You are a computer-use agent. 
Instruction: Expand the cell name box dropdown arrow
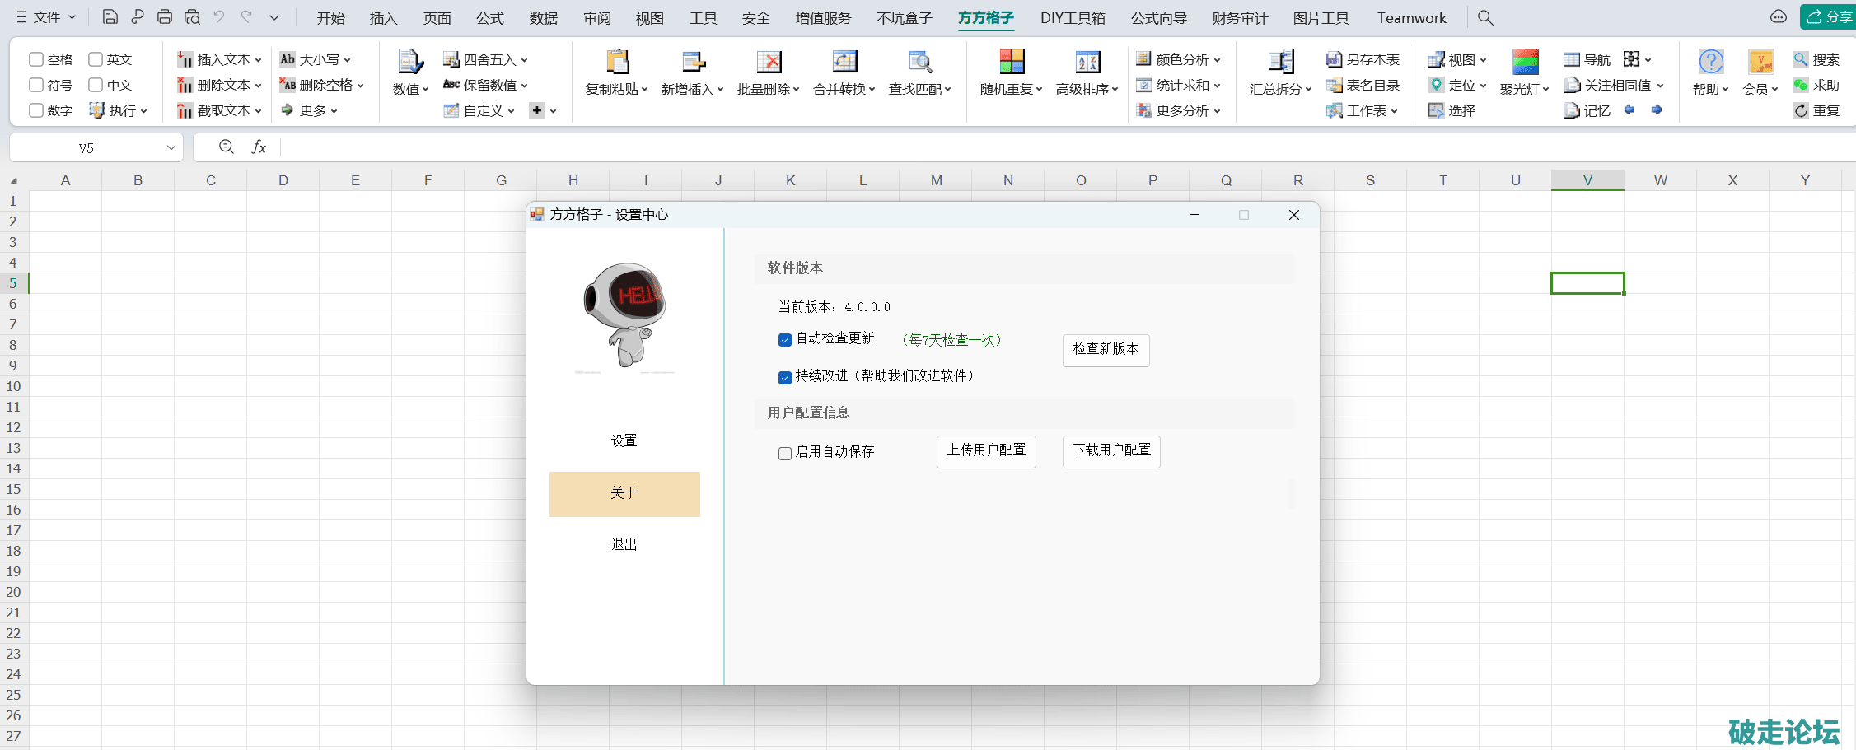point(171,148)
